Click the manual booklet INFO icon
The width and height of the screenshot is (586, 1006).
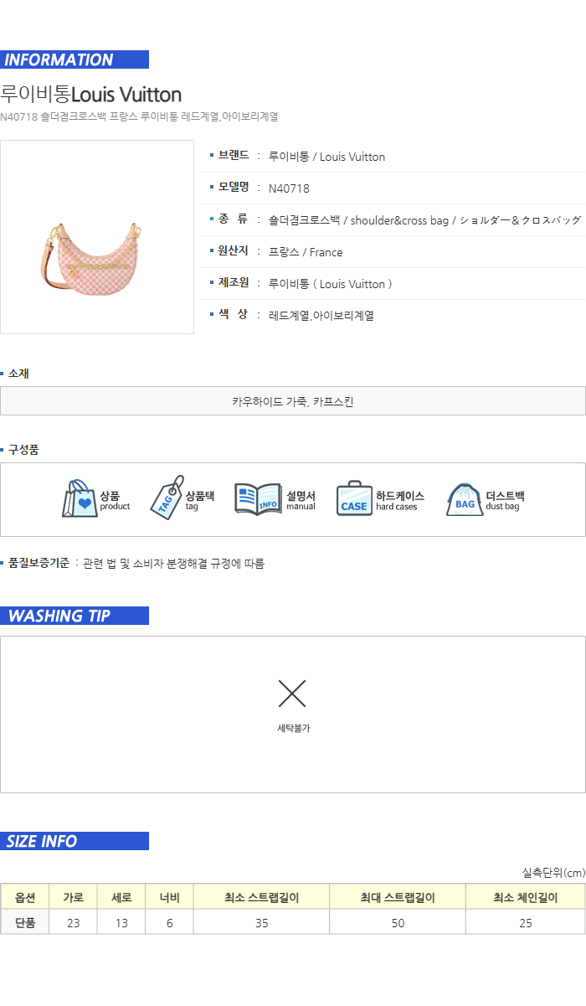click(258, 499)
